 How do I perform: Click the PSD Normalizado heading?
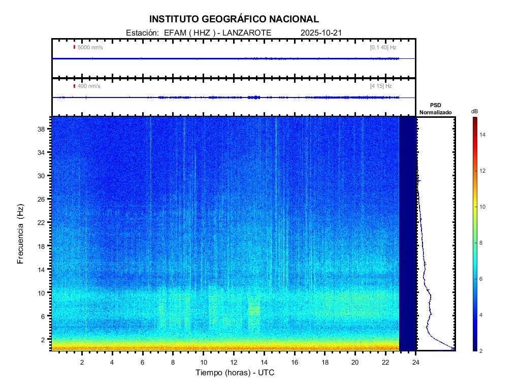click(435, 109)
